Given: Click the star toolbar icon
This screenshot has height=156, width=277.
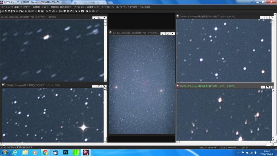Looking at the screenshot, I should pyautogui.click(x=57, y=11).
